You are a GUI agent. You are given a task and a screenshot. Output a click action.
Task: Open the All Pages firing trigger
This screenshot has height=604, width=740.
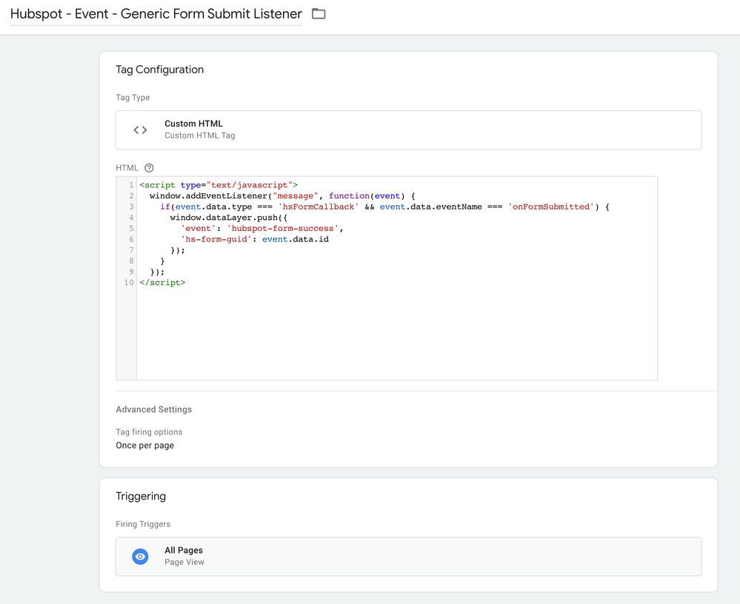(x=408, y=557)
